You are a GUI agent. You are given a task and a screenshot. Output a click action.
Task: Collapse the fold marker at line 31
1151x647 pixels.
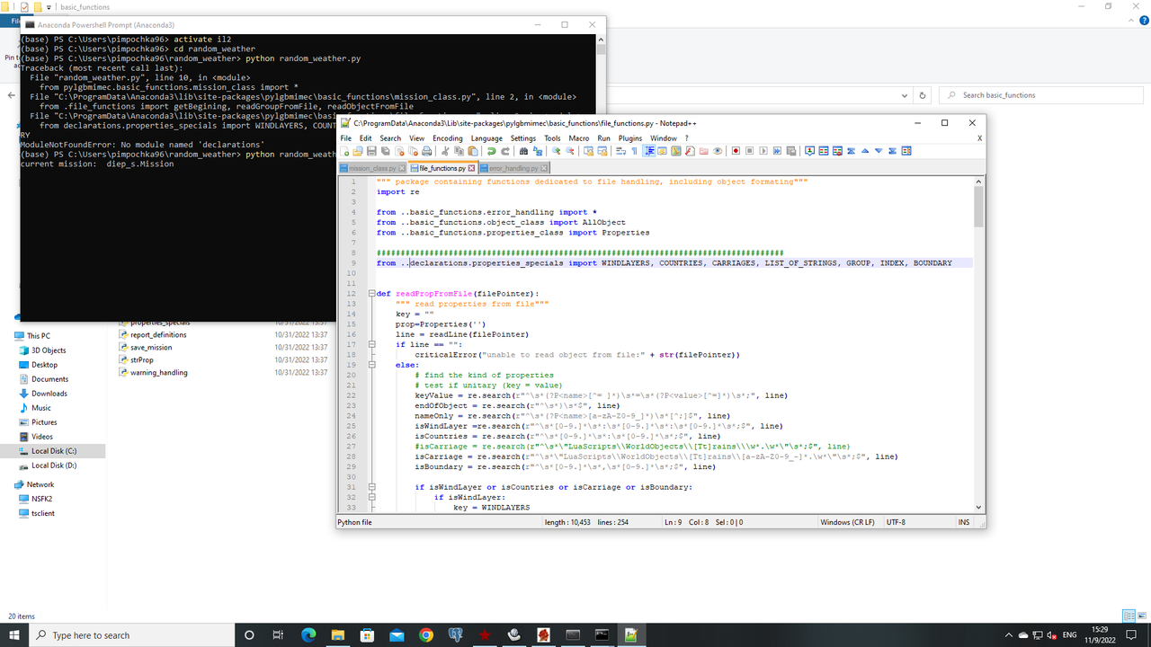tap(372, 487)
